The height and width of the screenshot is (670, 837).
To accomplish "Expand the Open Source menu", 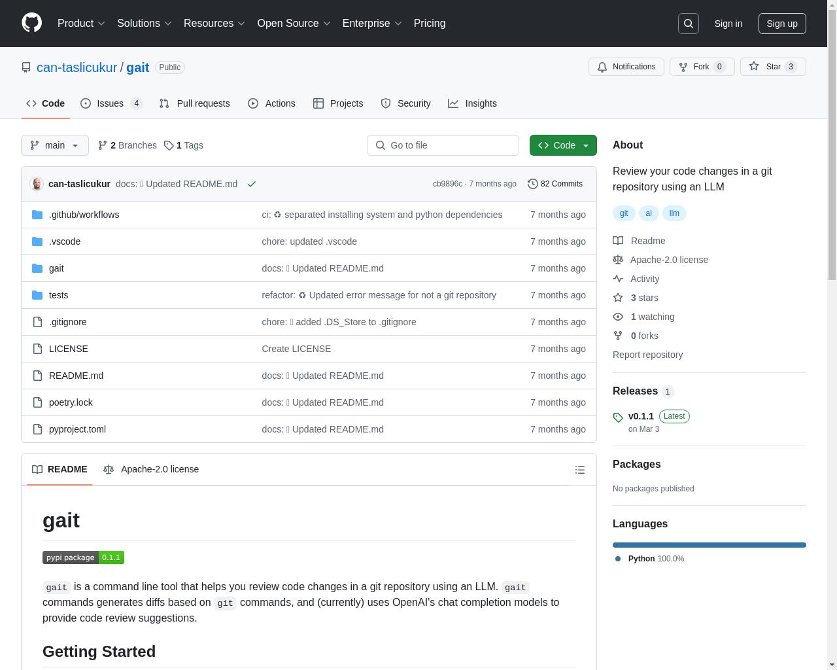I will click(x=294, y=24).
